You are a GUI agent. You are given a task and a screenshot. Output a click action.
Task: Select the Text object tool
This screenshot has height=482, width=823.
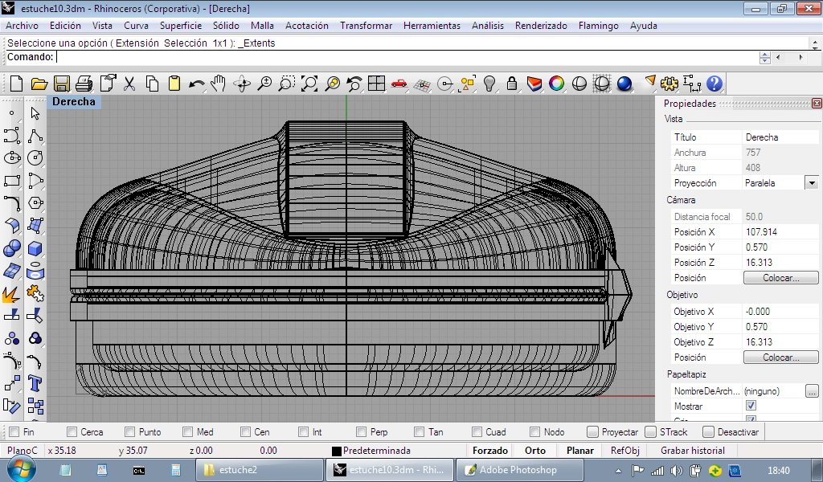(35, 382)
